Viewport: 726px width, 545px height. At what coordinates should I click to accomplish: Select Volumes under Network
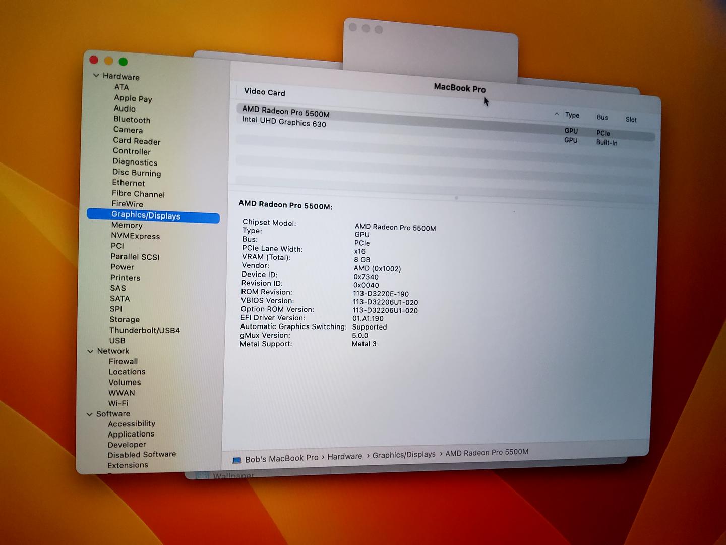125,382
